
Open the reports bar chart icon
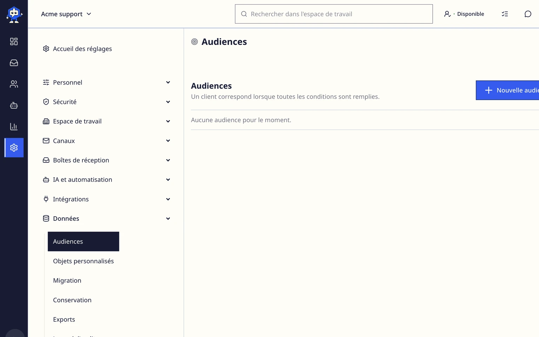14,126
